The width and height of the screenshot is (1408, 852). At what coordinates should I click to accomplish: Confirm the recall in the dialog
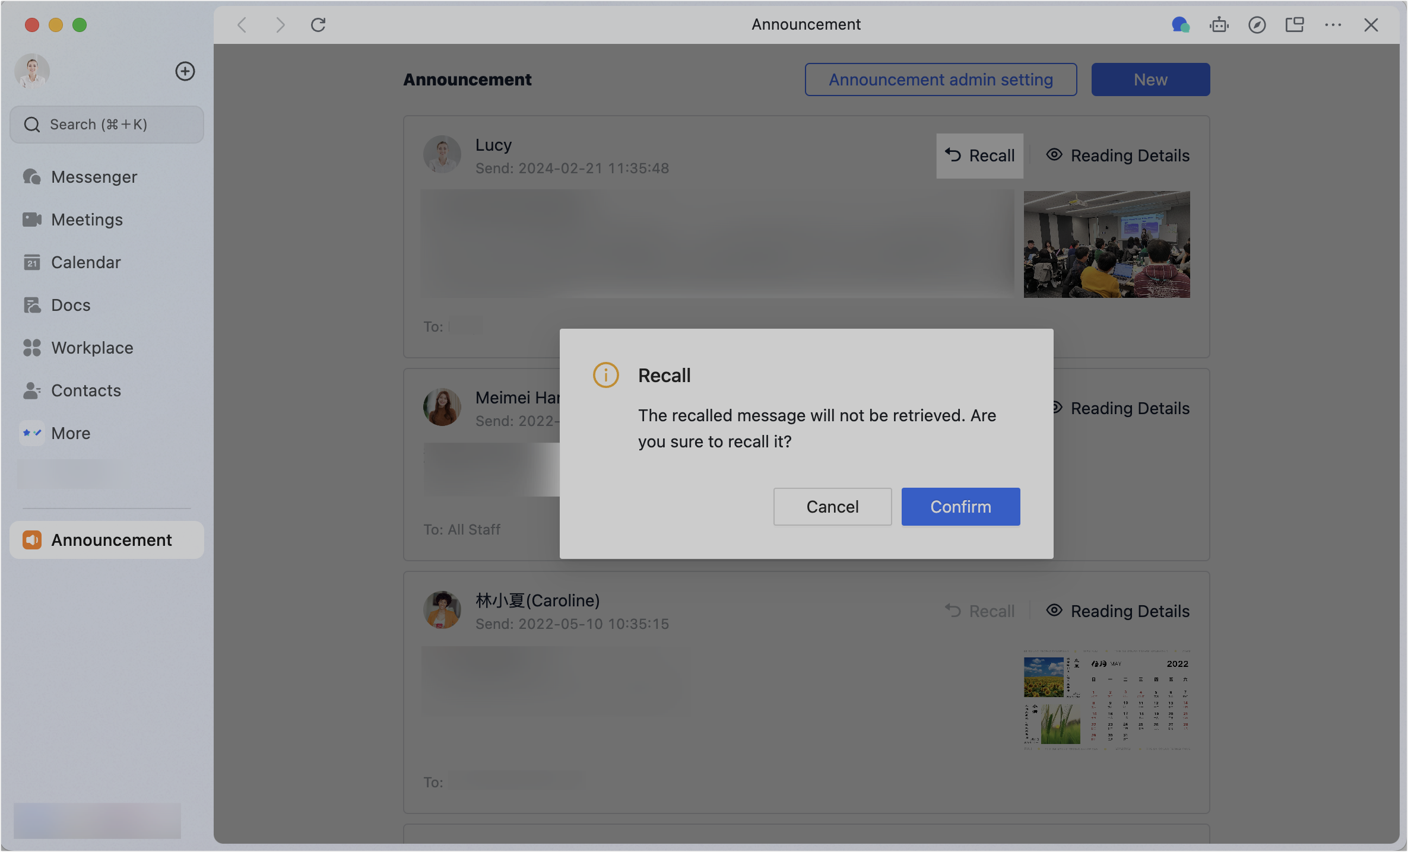point(960,507)
